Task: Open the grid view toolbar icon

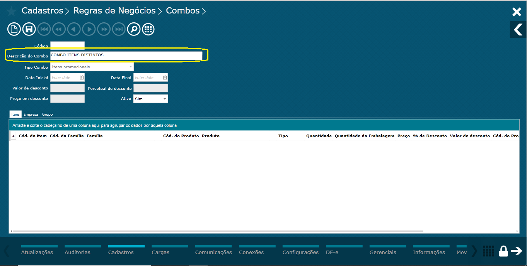Action: click(148, 29)
